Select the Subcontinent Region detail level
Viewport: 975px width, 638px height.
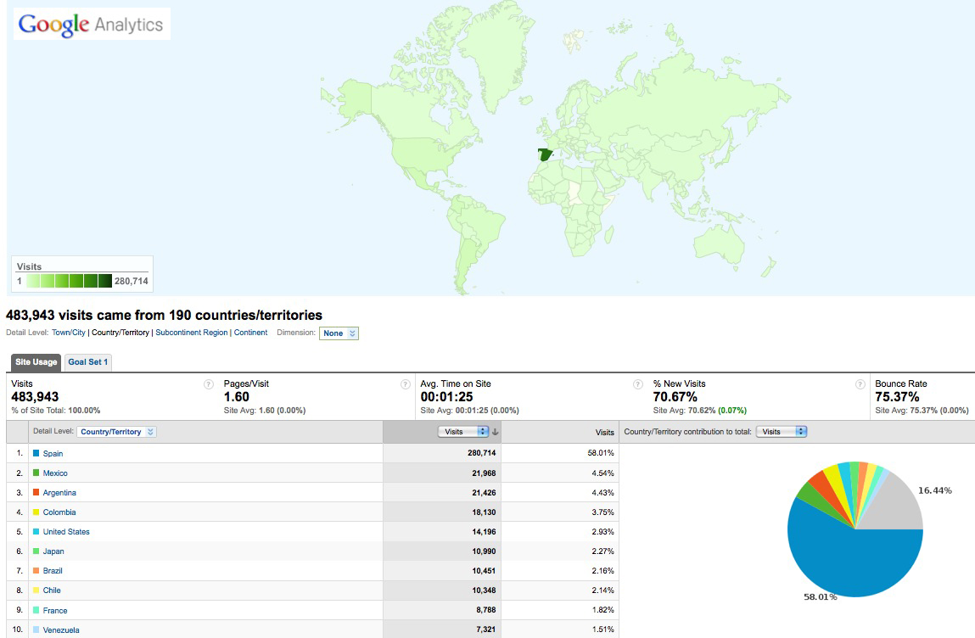(191, 333)
